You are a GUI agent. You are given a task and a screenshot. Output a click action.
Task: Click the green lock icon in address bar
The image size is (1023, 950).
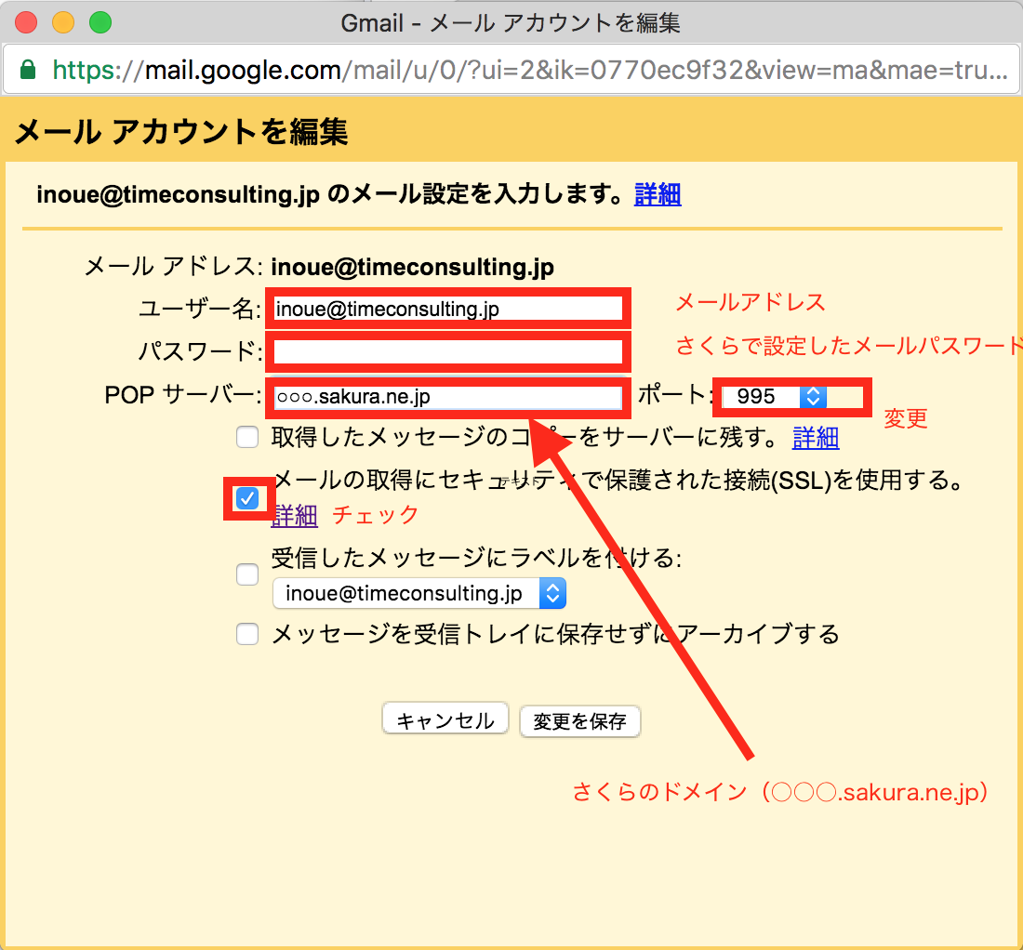click(27, 69)
